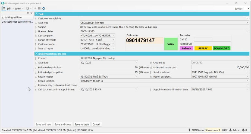
Task: Click the green CALL button
Action: (x=171, y=44)
